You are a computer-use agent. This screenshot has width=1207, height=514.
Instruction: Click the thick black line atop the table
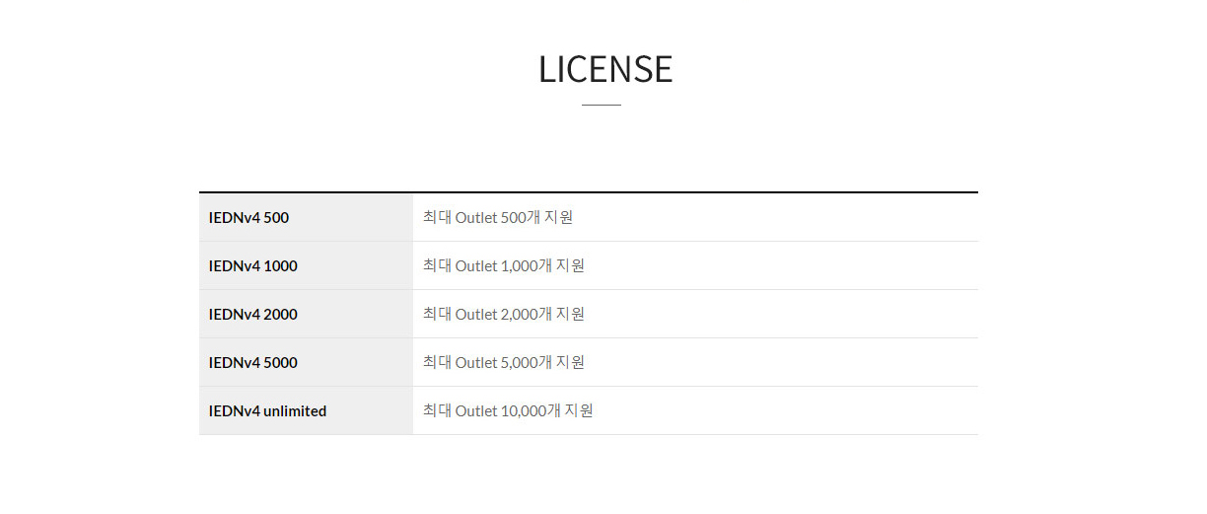(x=589, y=192)
